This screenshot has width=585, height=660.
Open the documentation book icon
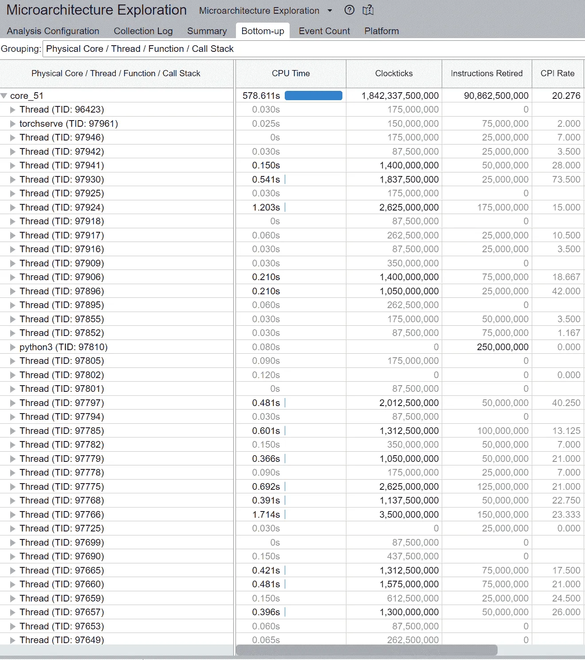click(x=368, y=10)
